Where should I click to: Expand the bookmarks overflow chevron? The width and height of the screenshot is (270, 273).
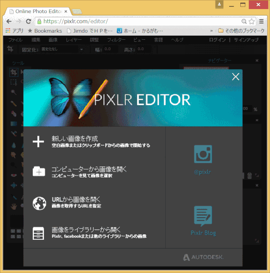tap(211, 31)
